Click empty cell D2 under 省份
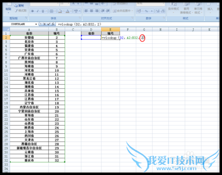This screenshot has height=175, width=222. coord(91,37)
